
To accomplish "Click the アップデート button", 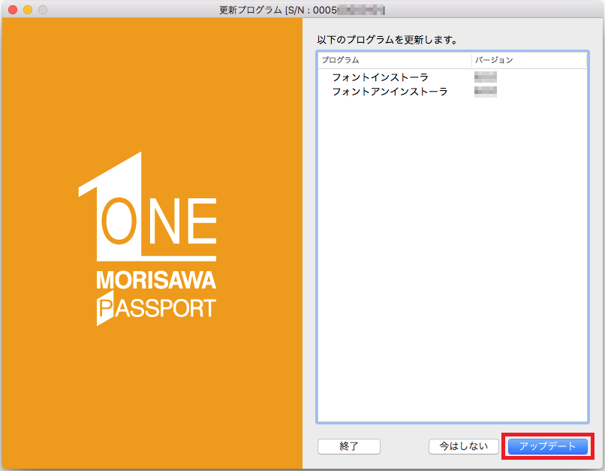I will pyautogui.click(x=547, y=446).
